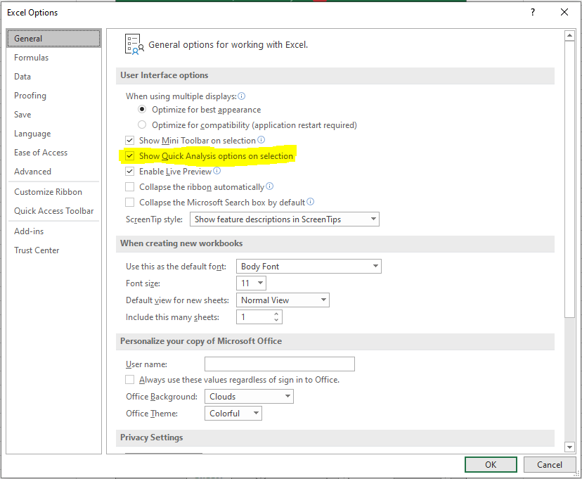582x479 pixels.
Task: Open the Add-ins category
Action: pos(54,231)
